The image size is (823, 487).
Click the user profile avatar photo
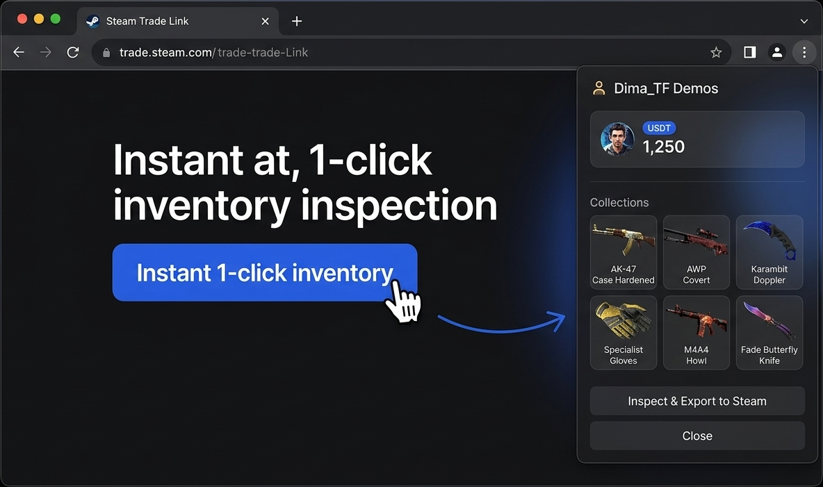pos(617,139)
